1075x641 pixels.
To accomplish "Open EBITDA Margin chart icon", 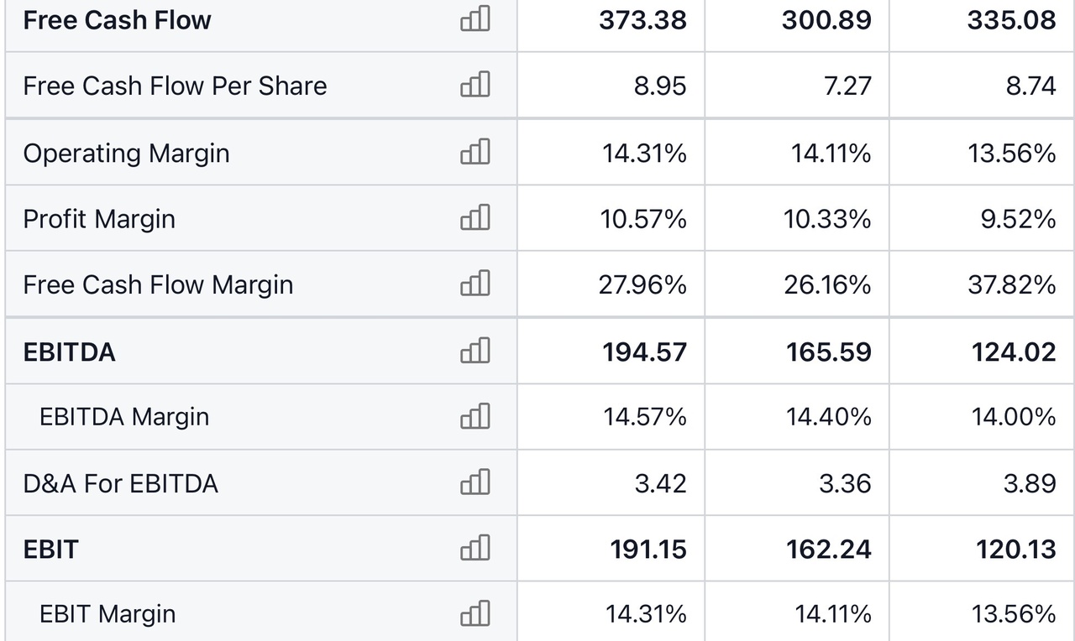I will pyautogui.click(x=475, y=416).
